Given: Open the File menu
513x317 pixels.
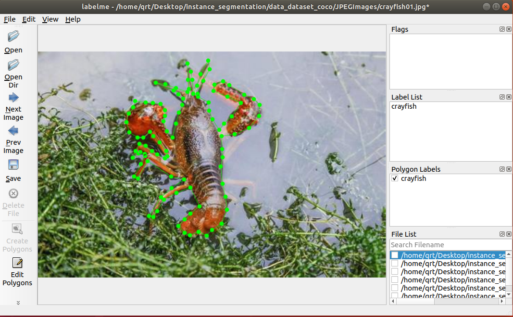Looking at the screenshot, I should (x=10, y=19).
